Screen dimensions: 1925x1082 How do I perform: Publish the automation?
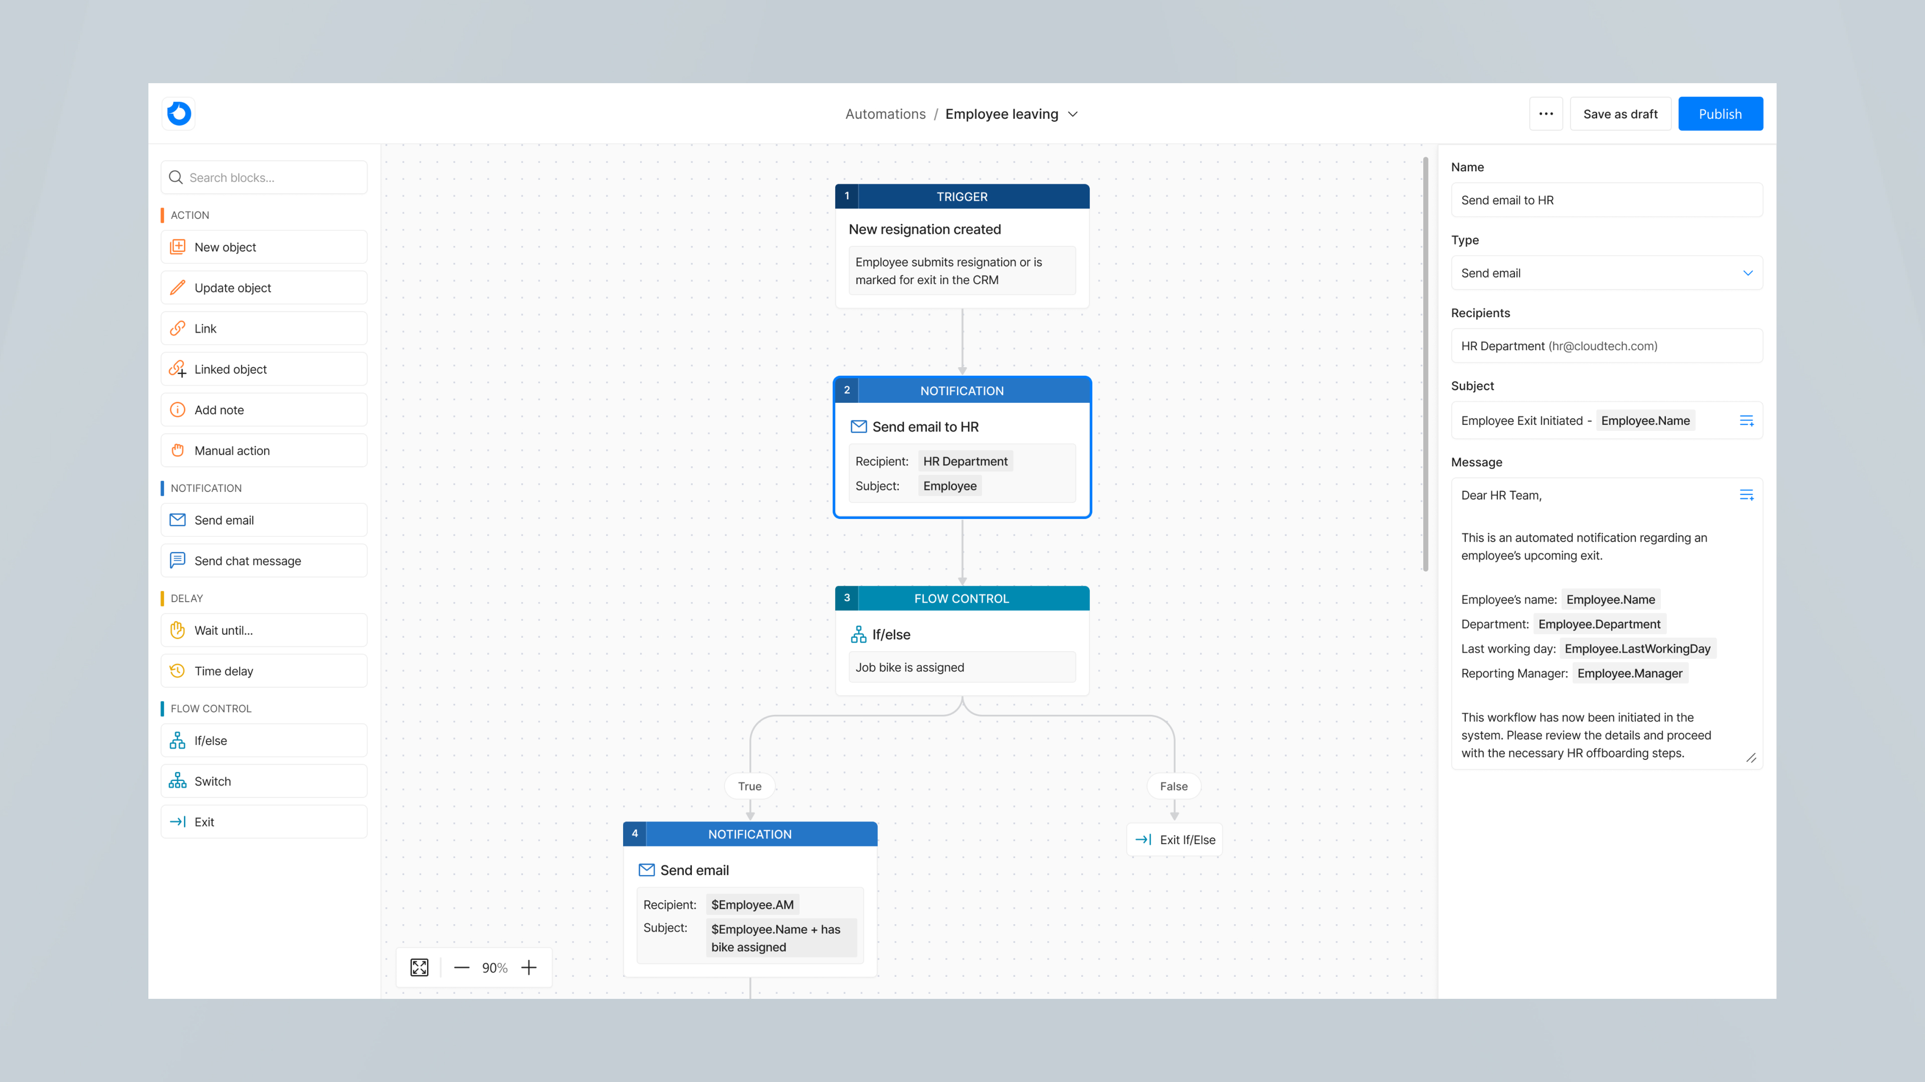point(1720,114)
